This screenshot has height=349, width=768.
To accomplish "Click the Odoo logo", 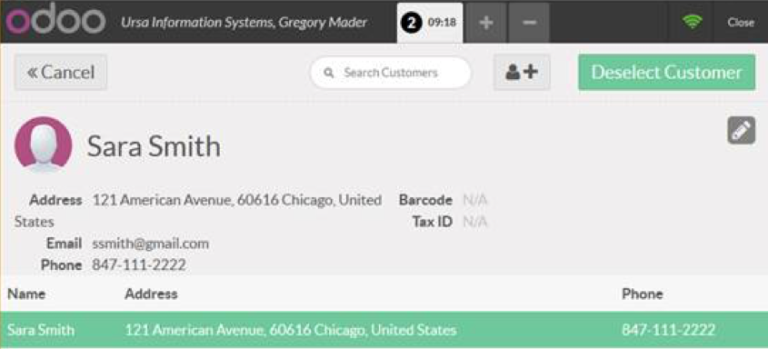I will point(55,21).
